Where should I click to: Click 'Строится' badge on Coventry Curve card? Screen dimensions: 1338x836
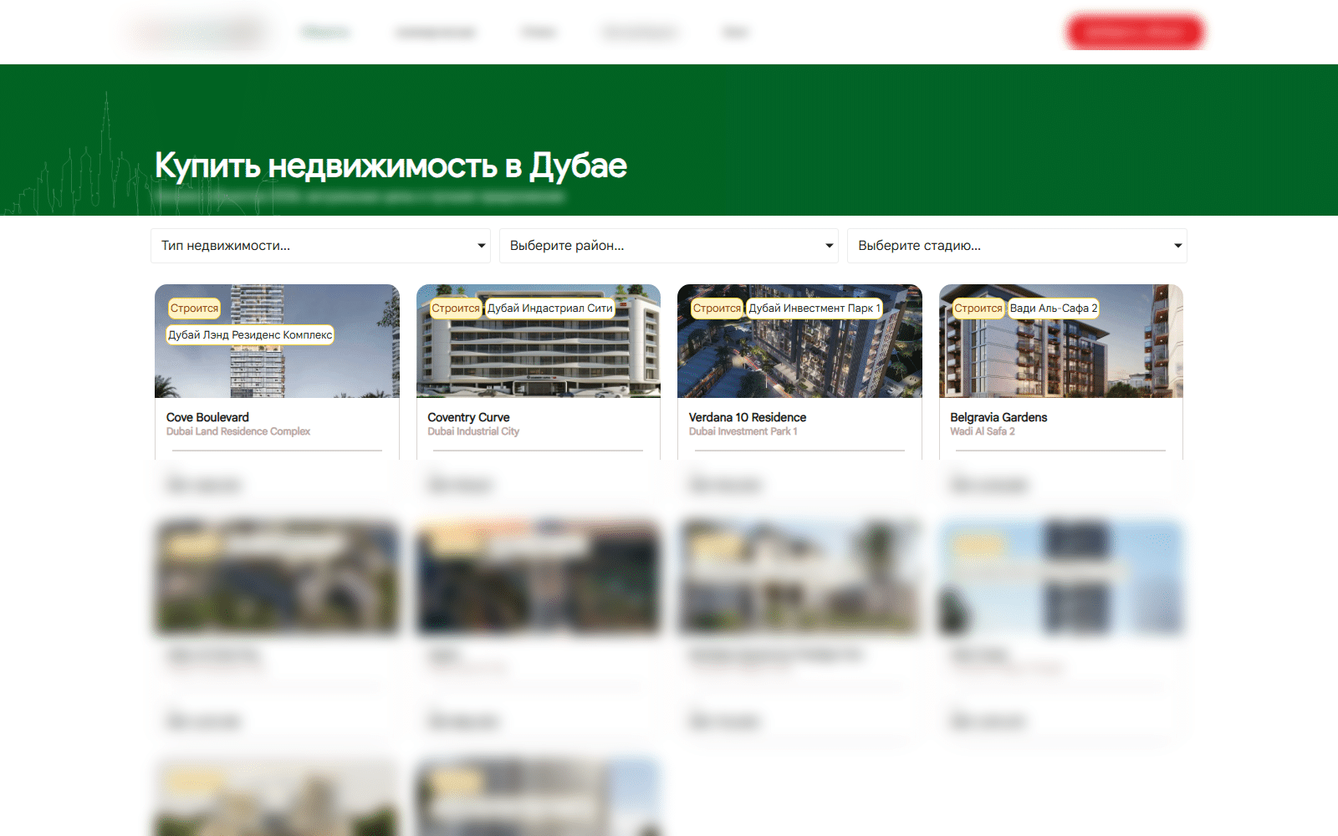pyautogui.click(x=456, y=308)
